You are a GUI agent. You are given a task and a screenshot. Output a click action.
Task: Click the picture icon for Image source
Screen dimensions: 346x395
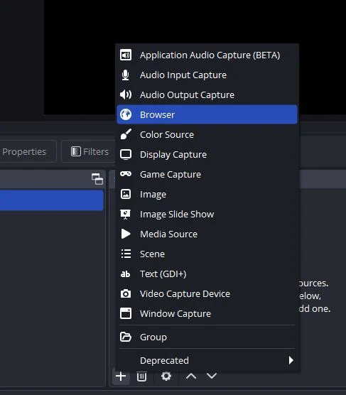pos(126,194)
